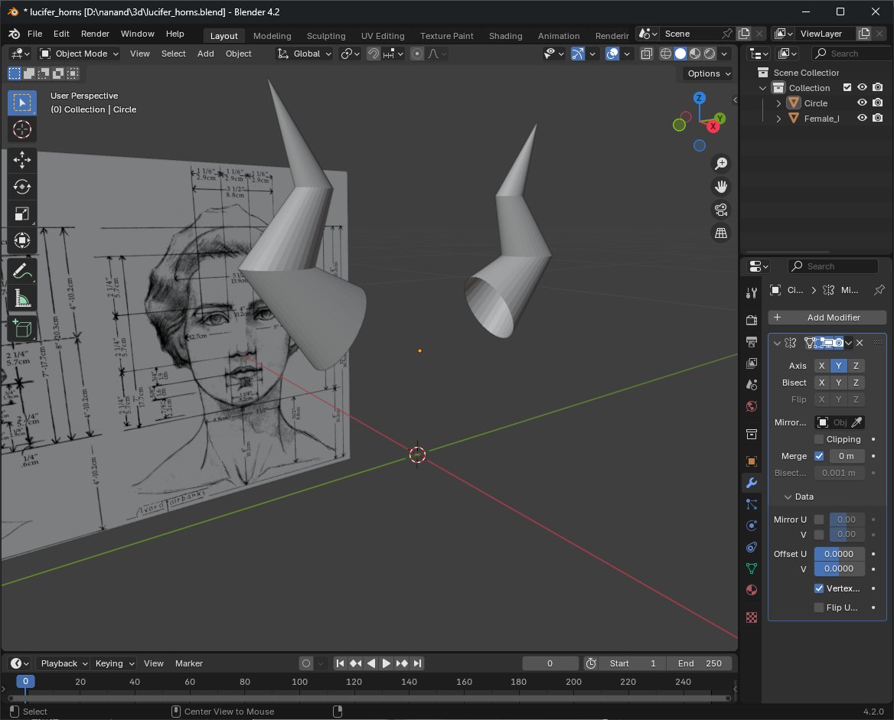Uncheck the Merge checkbox
Screen dimensions: 894x720
tap(819, 456)
